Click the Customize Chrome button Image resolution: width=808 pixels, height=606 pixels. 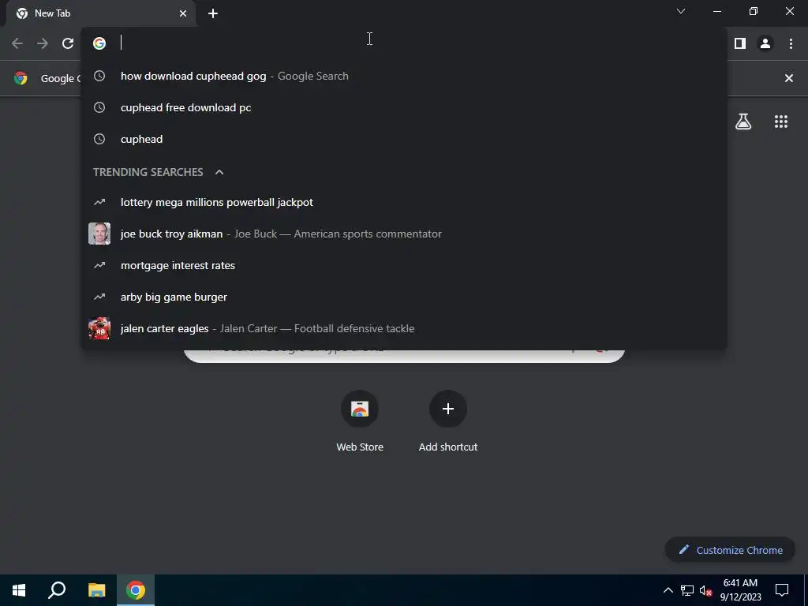[x=730, y=550]
